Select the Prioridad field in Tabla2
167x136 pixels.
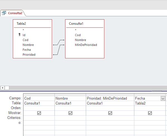pyautogui.click(x=29, y=55)
